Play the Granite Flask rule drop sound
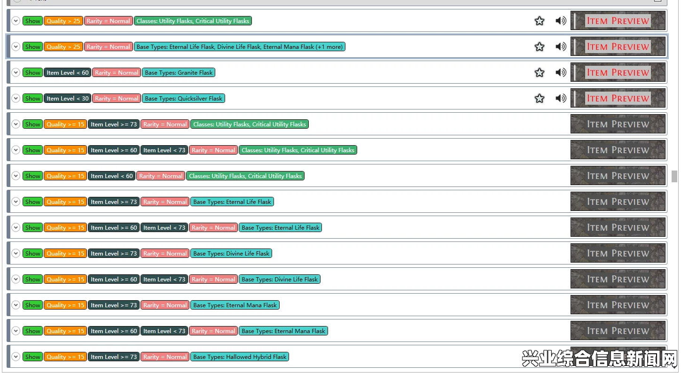This screenshot has width=681, height=373. (x=561, y=72)
